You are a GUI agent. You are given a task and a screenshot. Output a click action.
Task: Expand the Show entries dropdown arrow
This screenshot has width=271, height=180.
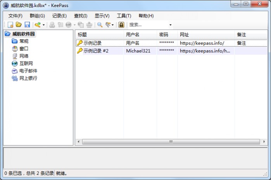(x=113, y=25)
